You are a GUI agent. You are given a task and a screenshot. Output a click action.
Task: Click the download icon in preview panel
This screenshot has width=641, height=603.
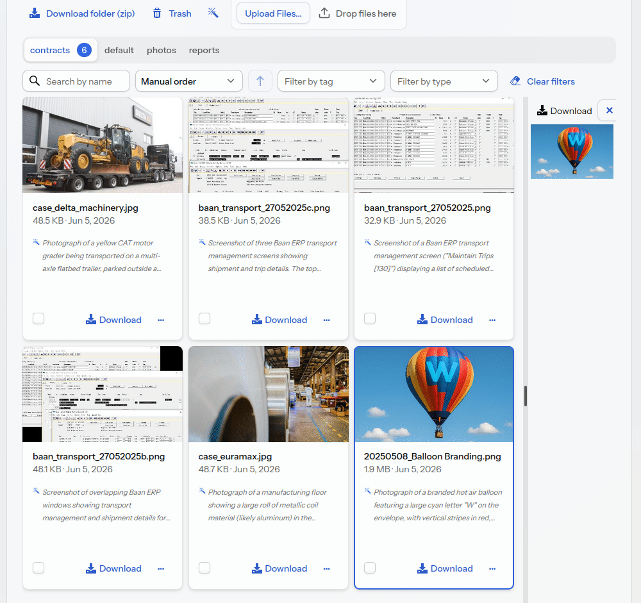click(542, 110)
